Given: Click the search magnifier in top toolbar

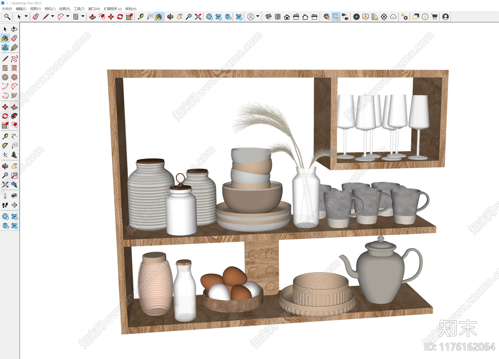Looking at the screenshot, I should (7, 17).
